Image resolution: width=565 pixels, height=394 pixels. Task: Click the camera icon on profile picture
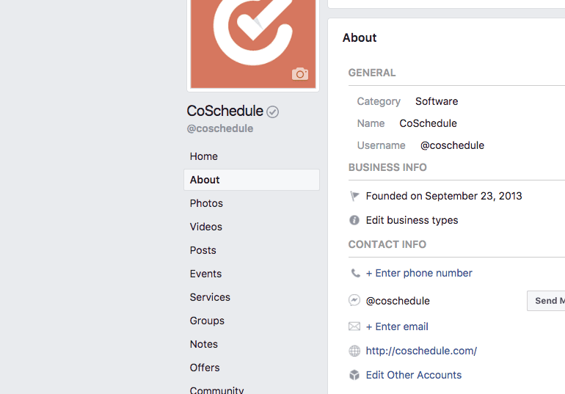point(299,73)
